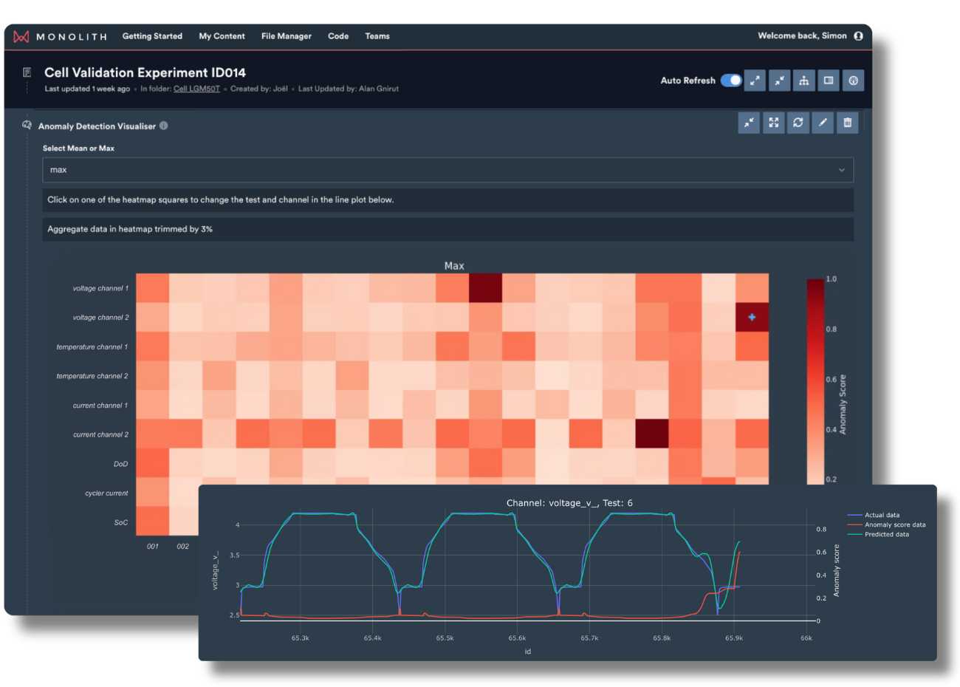The width and height of the screenshot is (960, 687).
Task: Click the info icon next to Anomaly Detection Visualiser
Action: (164, 126)
